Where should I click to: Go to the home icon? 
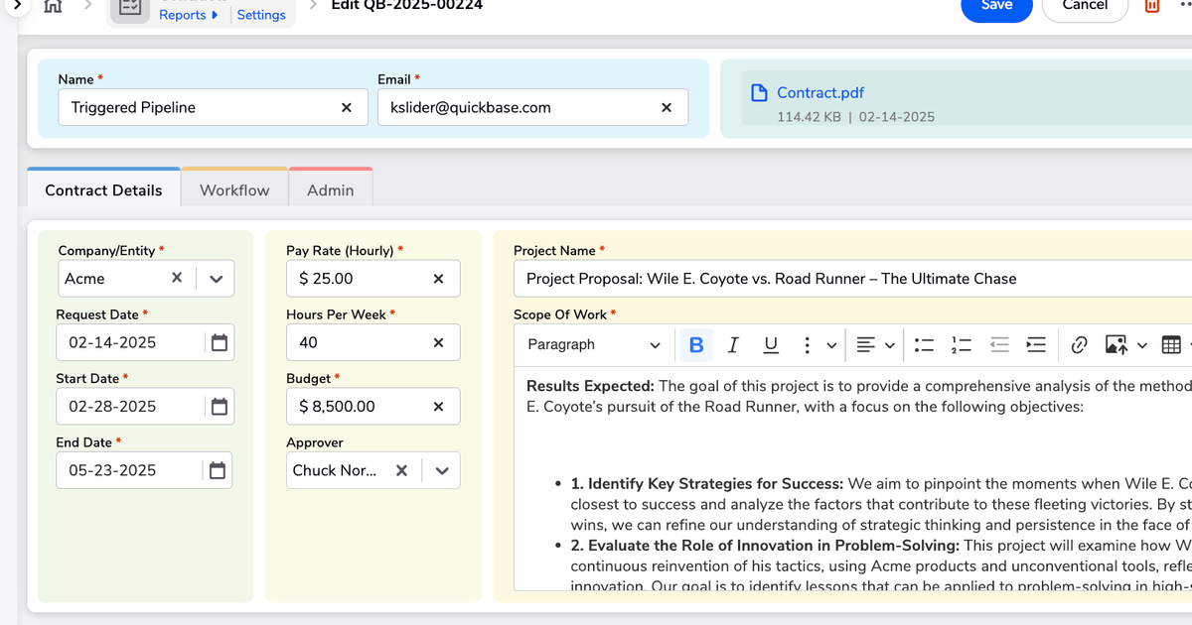coord(55,5)
